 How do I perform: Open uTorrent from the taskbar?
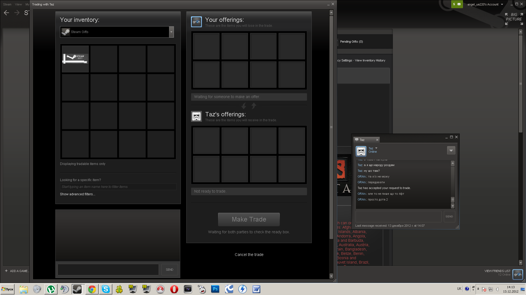[51, 289]
